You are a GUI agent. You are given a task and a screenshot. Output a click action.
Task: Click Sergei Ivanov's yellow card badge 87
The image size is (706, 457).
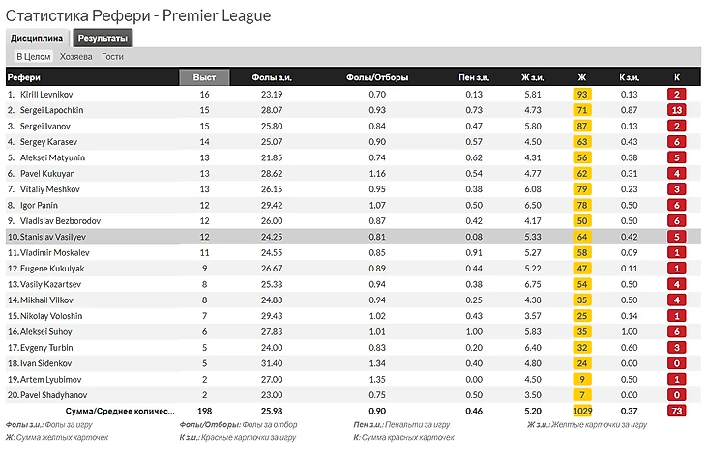point(581,126)
